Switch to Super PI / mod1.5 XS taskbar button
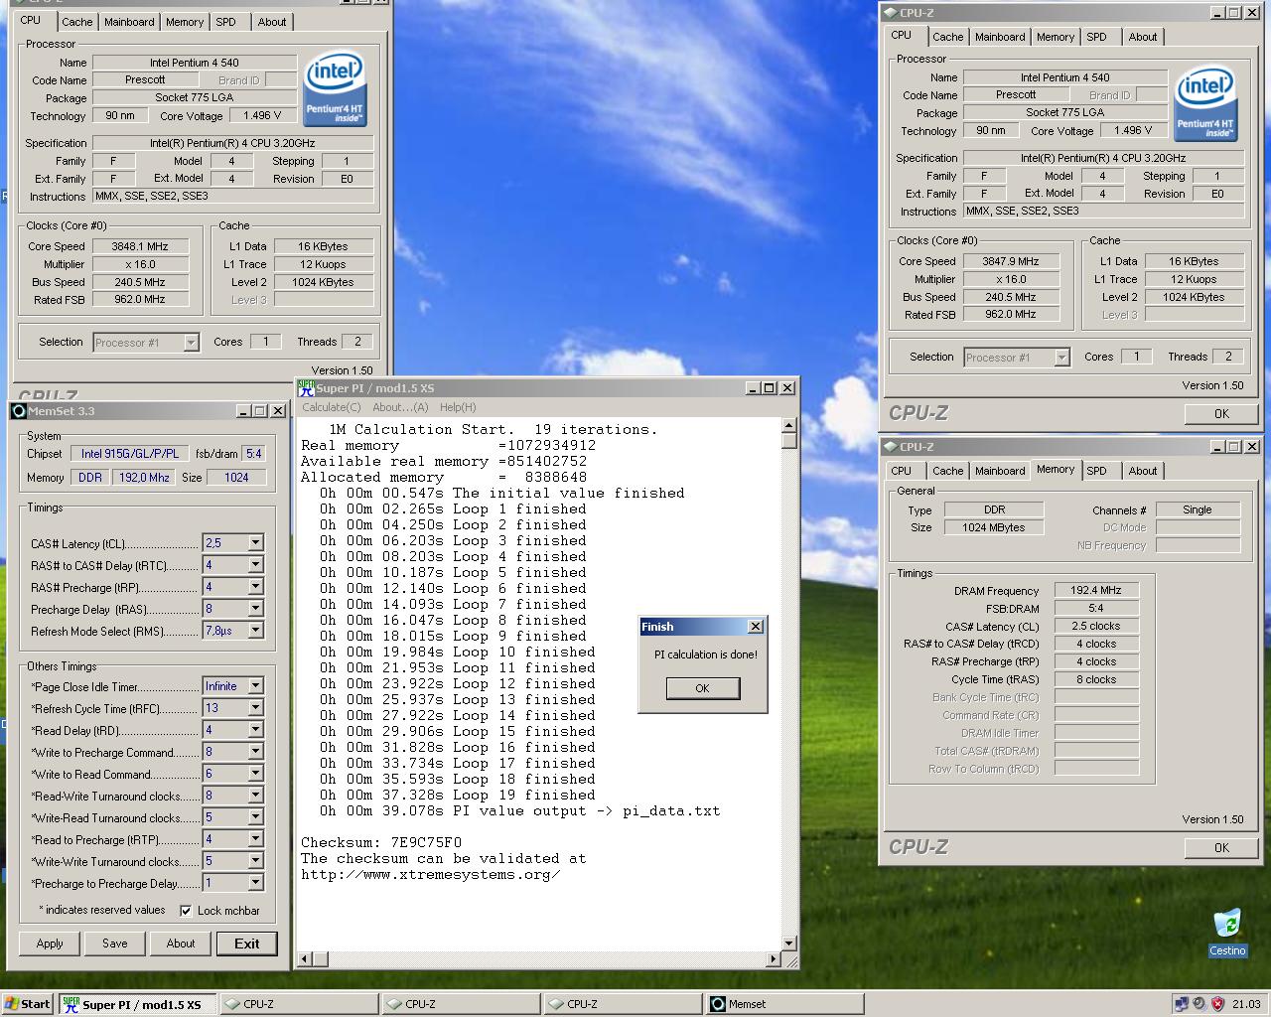Screen dimensions: 1271x1017 (x=137, y=1004)
